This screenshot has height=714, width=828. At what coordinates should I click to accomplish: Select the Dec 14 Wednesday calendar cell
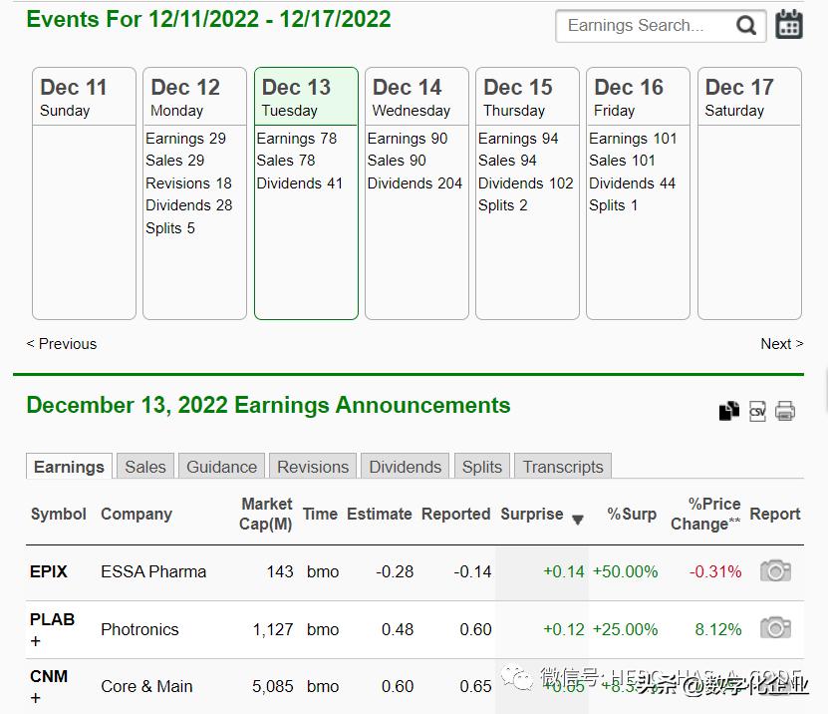(416, 194)
